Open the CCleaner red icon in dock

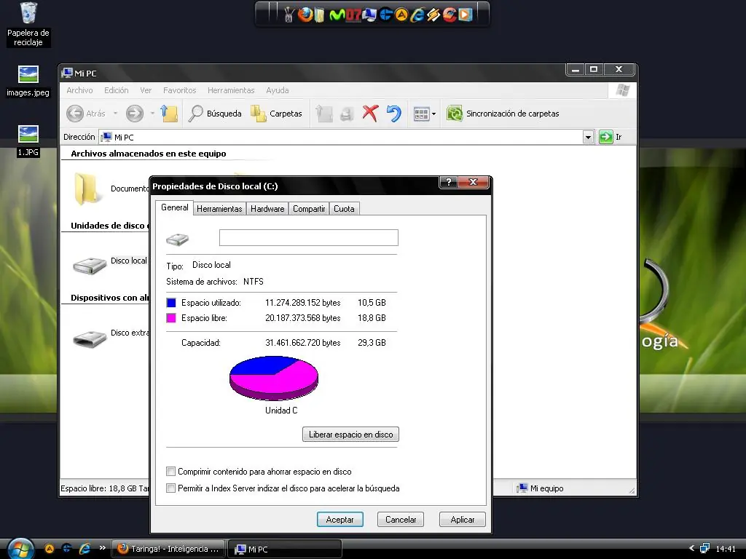point(449,15)
